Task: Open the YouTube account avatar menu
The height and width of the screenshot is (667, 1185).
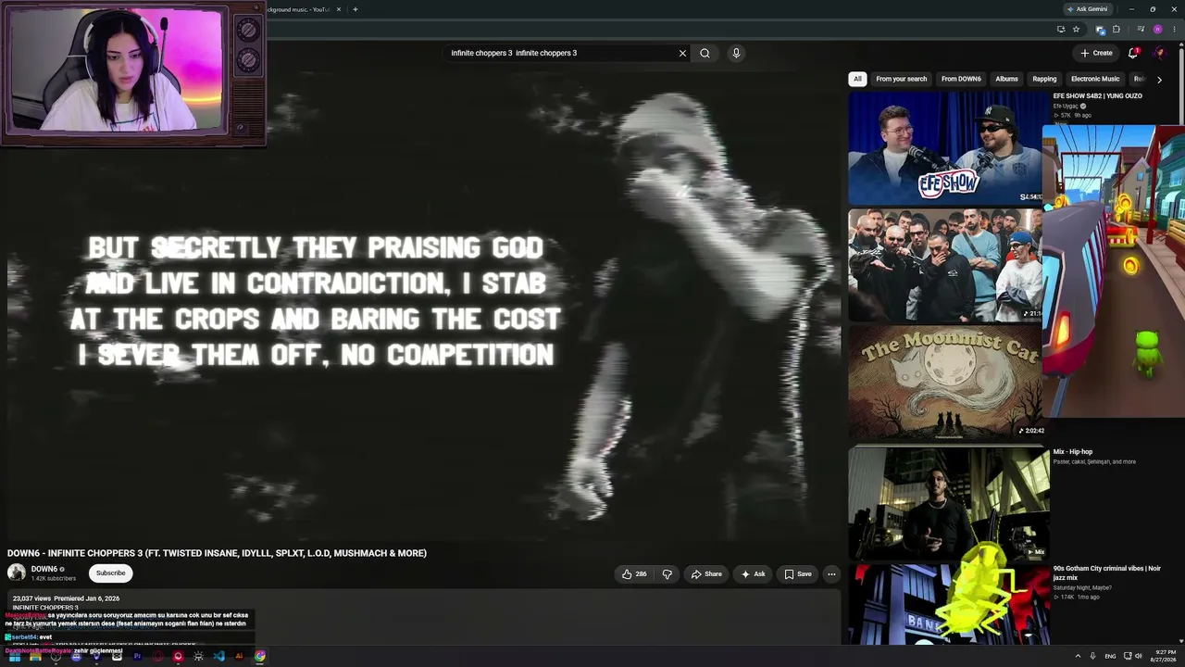Action: tap(1158, 53)
